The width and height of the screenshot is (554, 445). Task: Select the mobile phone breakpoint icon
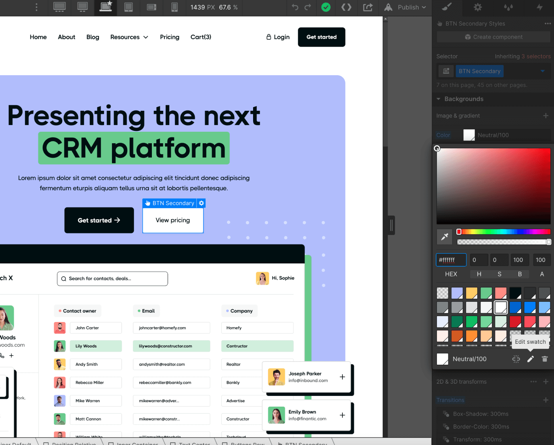click(x=174, y=8)
